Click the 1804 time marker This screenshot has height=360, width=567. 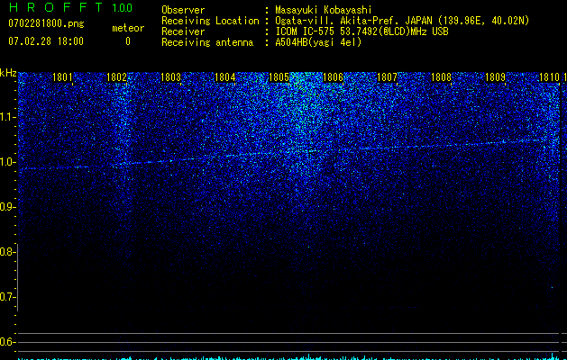tap(225, 77)
